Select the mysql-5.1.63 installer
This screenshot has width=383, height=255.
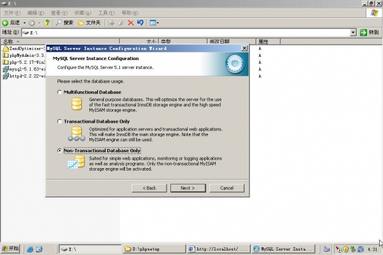tap(27, 69)
